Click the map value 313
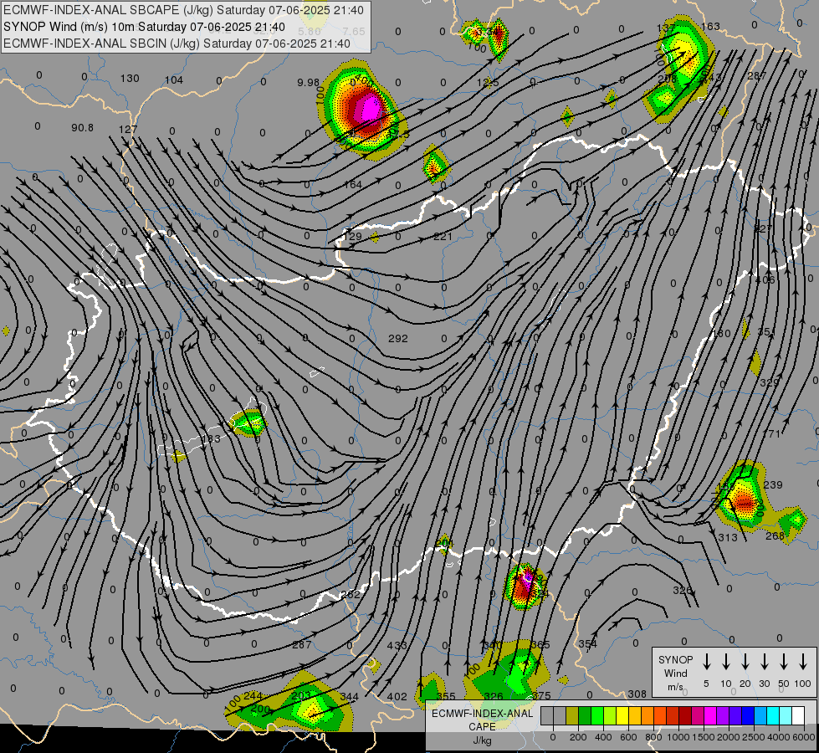The image size is (819, 753). [x=728, y=537]
